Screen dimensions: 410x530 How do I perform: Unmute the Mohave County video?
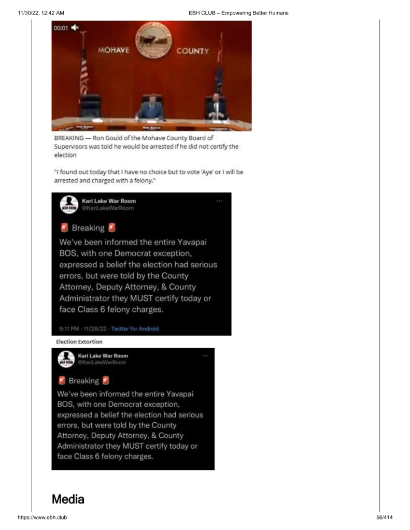tap(75, 27)
